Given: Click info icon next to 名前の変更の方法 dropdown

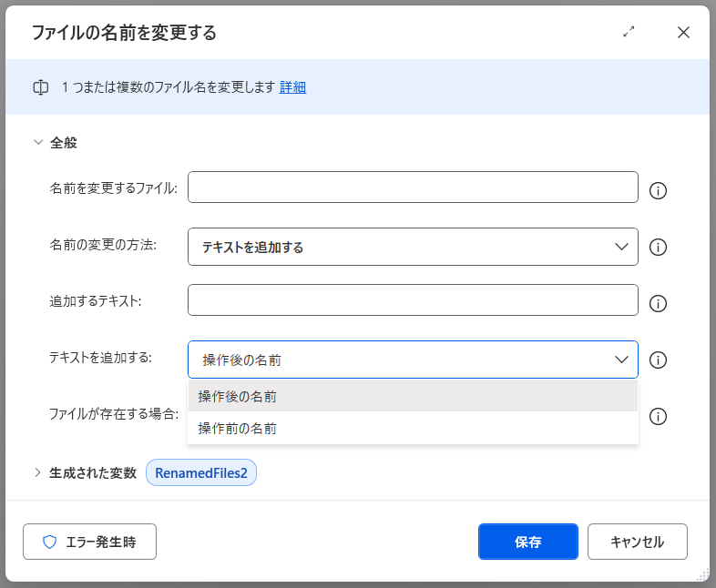Looking at the screenshot, I should (658, 247).
